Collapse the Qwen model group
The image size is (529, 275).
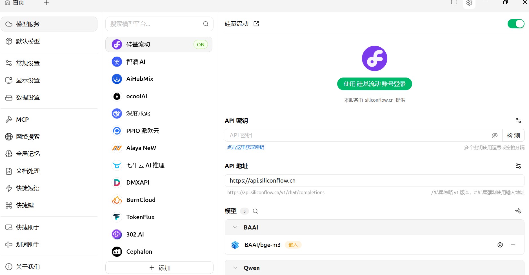pyautogui.click(x=235, y=268)
